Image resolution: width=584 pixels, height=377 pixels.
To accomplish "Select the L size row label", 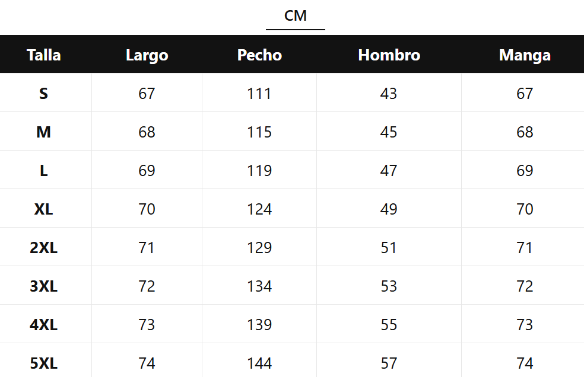I will [x=44, y=171].
